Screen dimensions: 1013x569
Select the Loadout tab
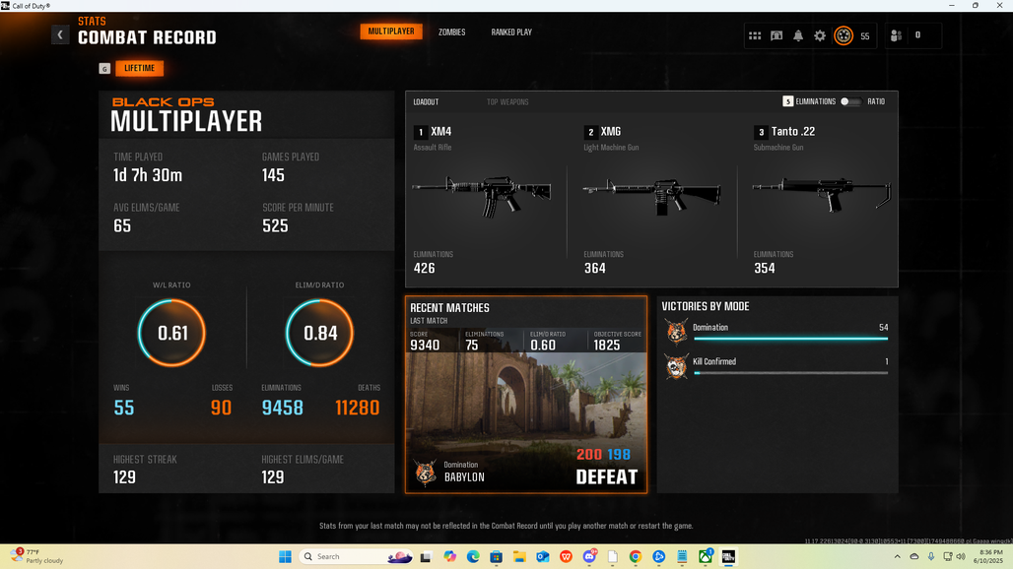[426, 102]
